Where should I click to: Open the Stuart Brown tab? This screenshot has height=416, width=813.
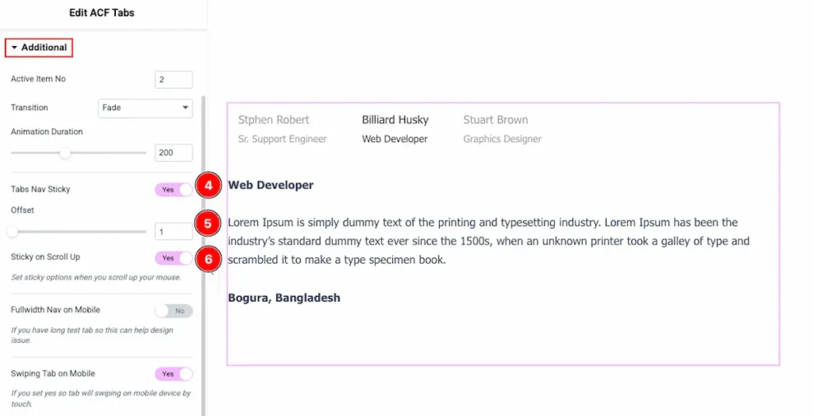click(x=495, y=120)
